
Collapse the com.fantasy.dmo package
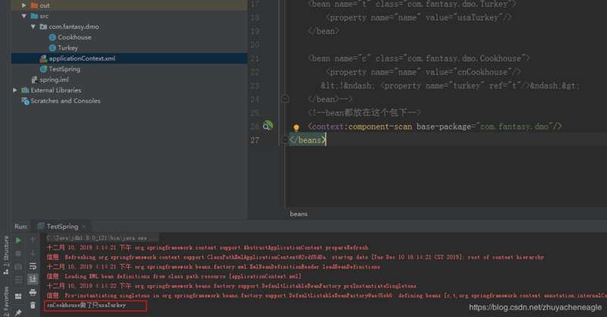(33, 27)
